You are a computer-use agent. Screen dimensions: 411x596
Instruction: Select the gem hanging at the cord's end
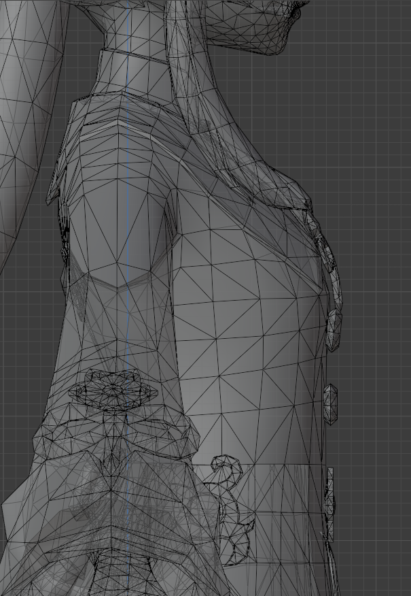coord(334,329)
